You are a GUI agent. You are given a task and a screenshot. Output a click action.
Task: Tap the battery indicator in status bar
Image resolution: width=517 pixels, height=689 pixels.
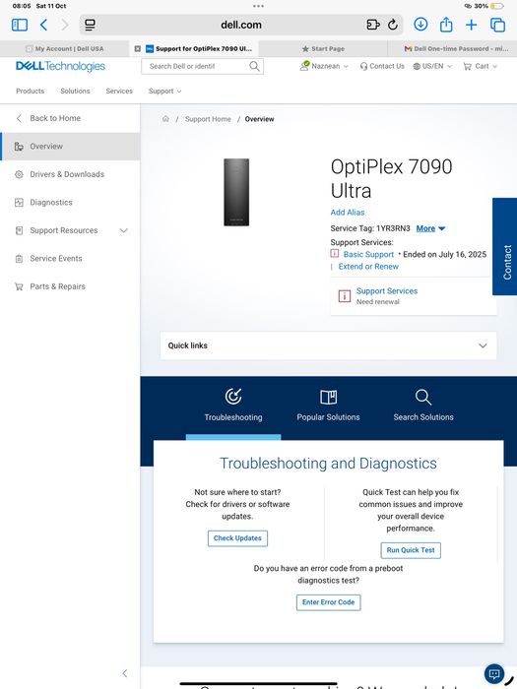pos(496,6)
